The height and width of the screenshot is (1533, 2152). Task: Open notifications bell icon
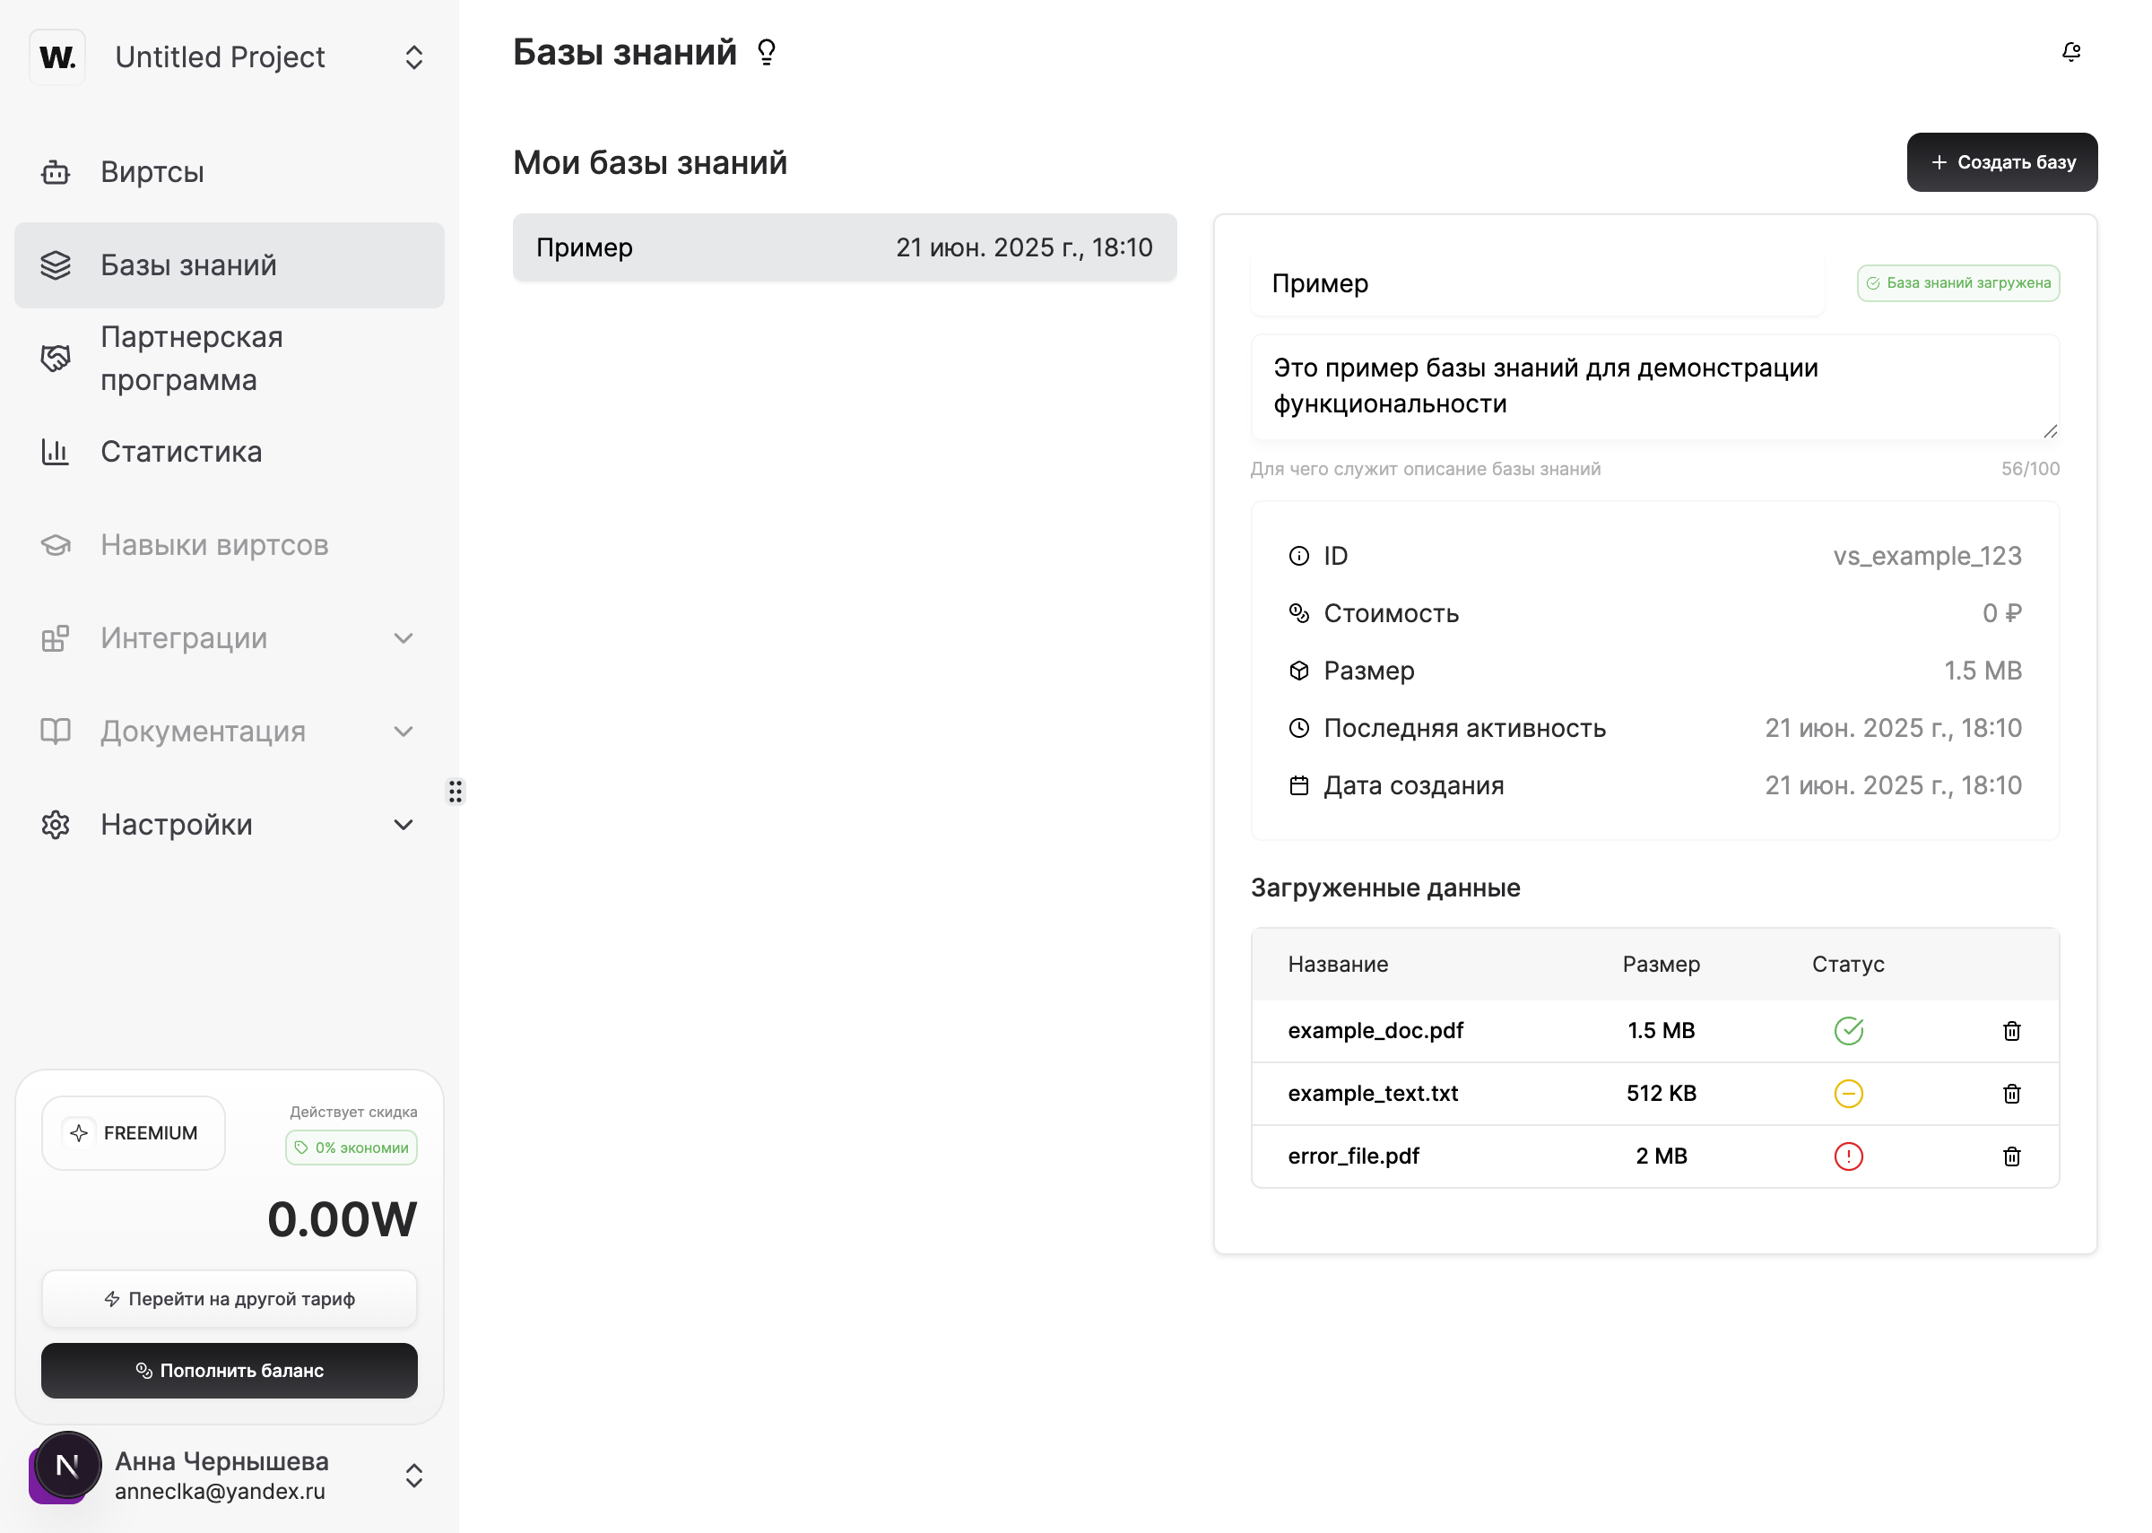pyautogui.click(x=2070, y=52)
